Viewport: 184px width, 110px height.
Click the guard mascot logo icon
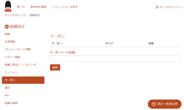(x=8, y=6)
